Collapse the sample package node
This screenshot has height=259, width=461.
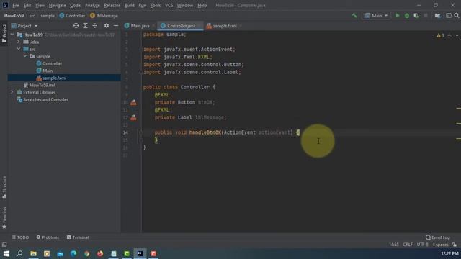click(25, 56)
